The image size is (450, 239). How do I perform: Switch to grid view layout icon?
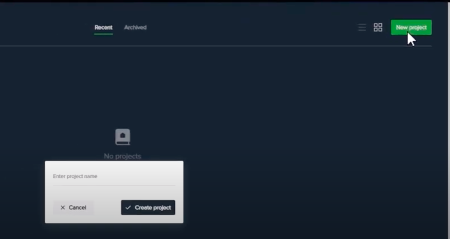pyautogui.click(x=378, y=27)
